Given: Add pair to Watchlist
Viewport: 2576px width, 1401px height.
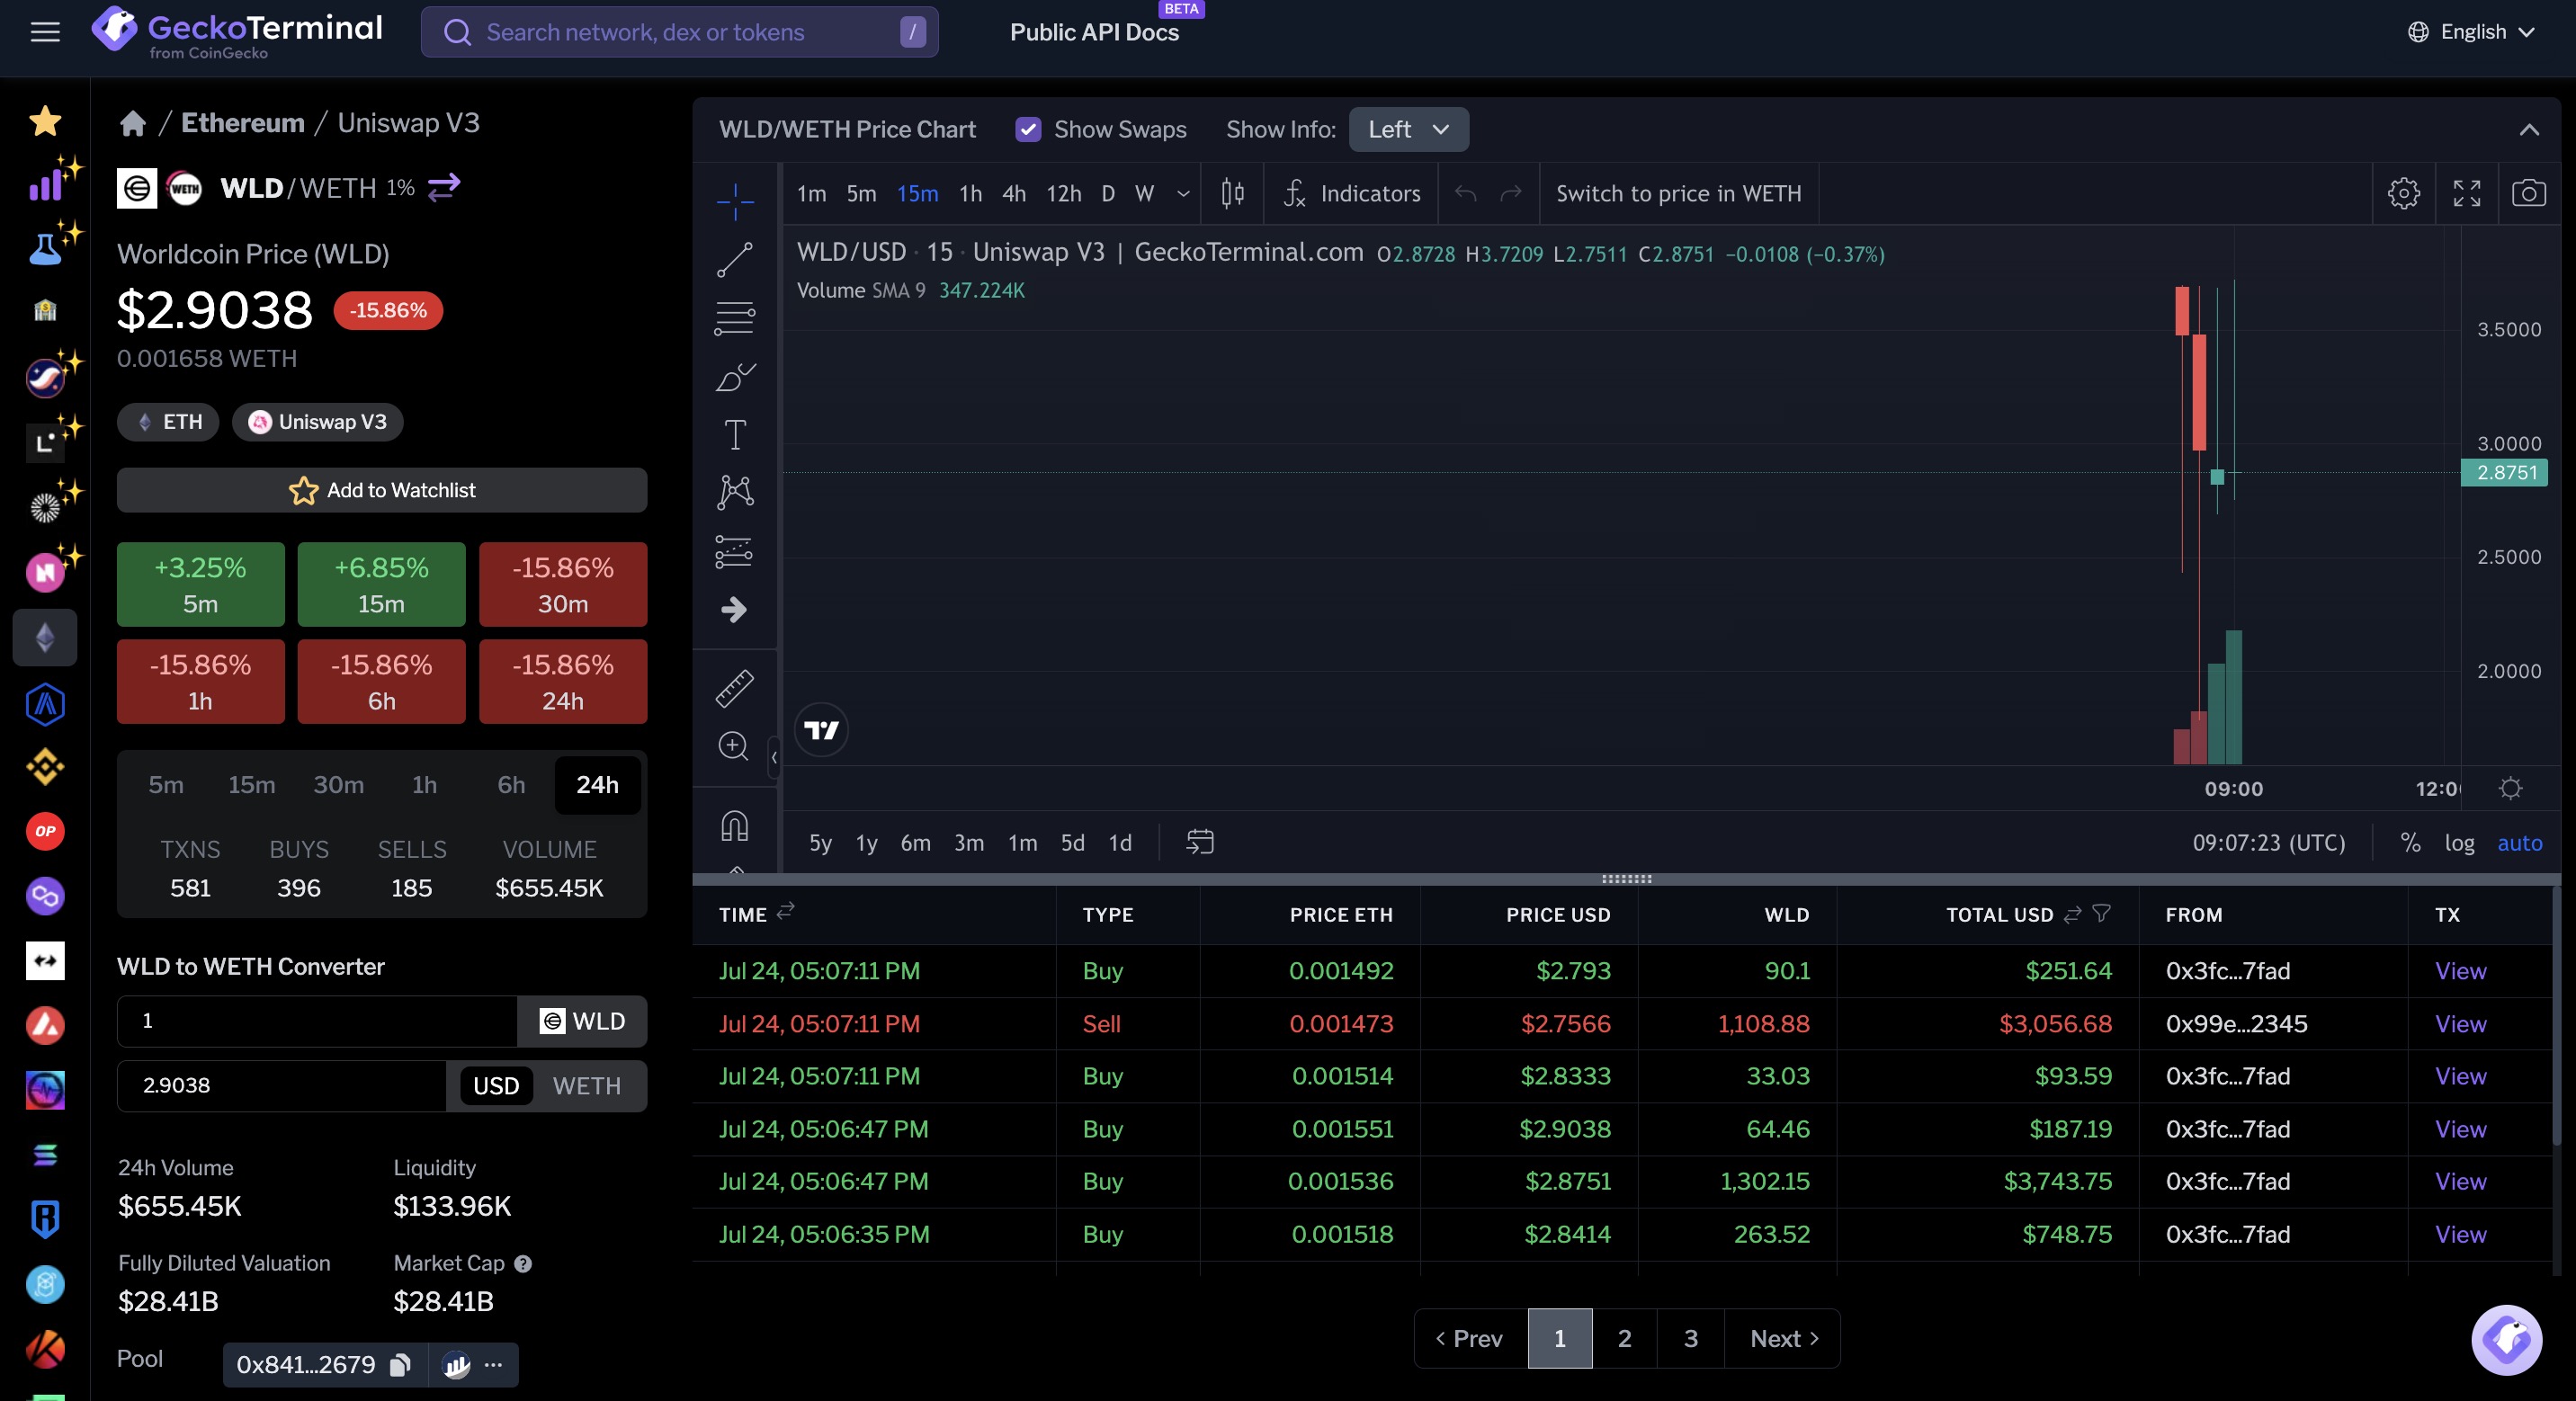Looking at the screenshot, I should coord(382,490).
